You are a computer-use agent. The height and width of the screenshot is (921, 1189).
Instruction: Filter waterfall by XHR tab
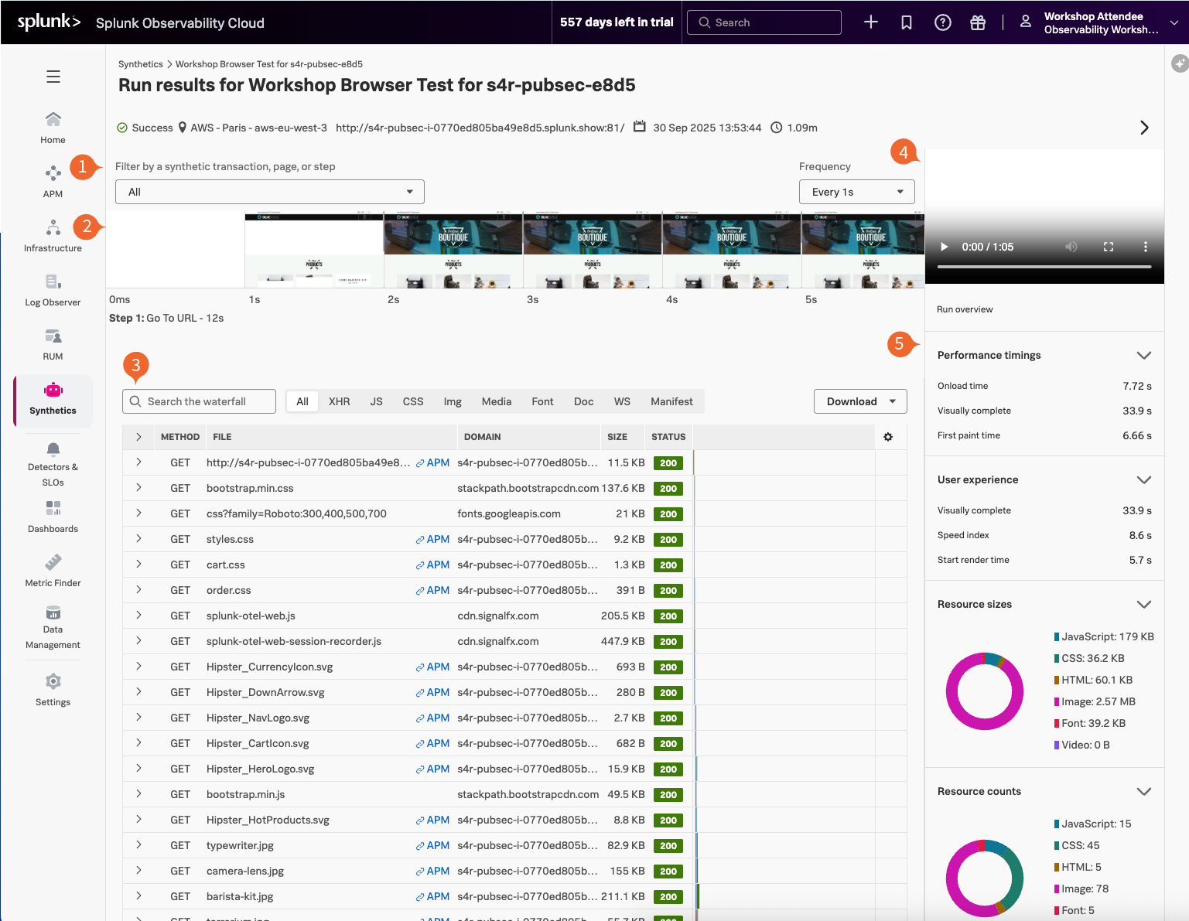click(x=339, y=401)
